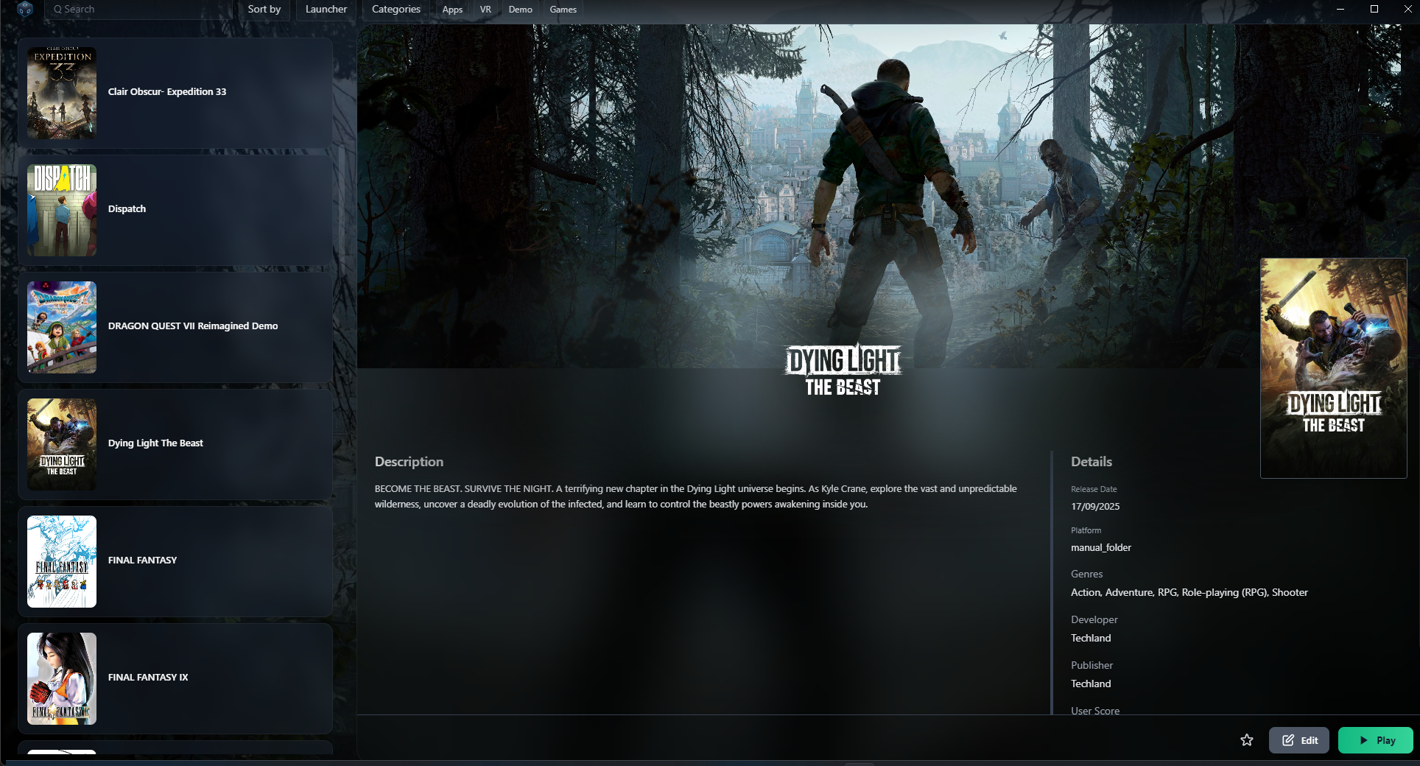The height and width of the screenshot is (766, 1420).
Task: Click the Edit button
Action: [x=1299, y=740]
